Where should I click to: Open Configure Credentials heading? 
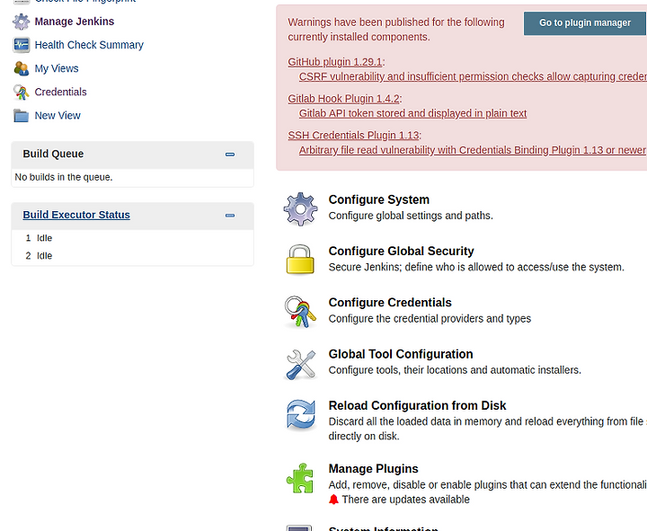[390, 303]
